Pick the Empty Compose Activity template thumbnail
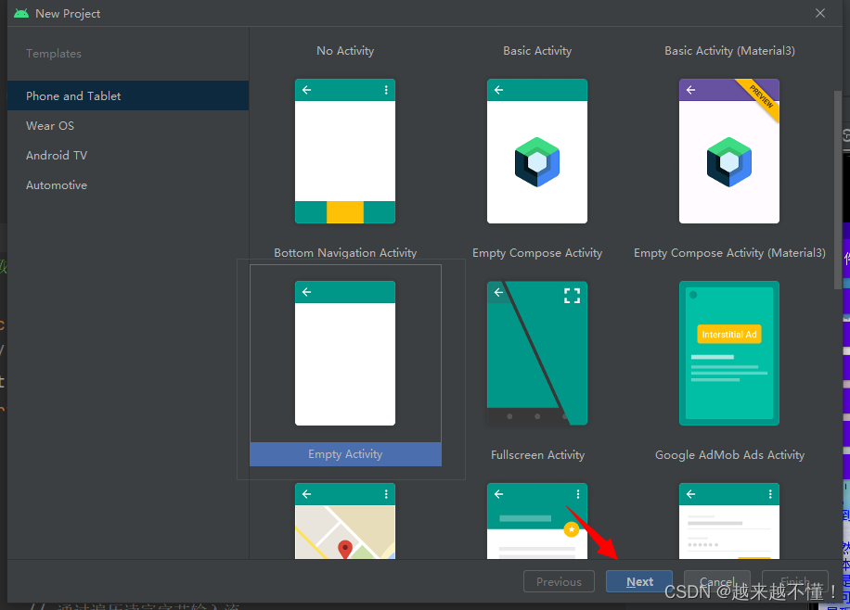850x610 pixels. tap(536, 151)
